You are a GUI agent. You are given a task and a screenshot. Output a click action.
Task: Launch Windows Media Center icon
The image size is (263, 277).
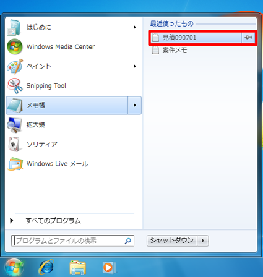[14, 46]
